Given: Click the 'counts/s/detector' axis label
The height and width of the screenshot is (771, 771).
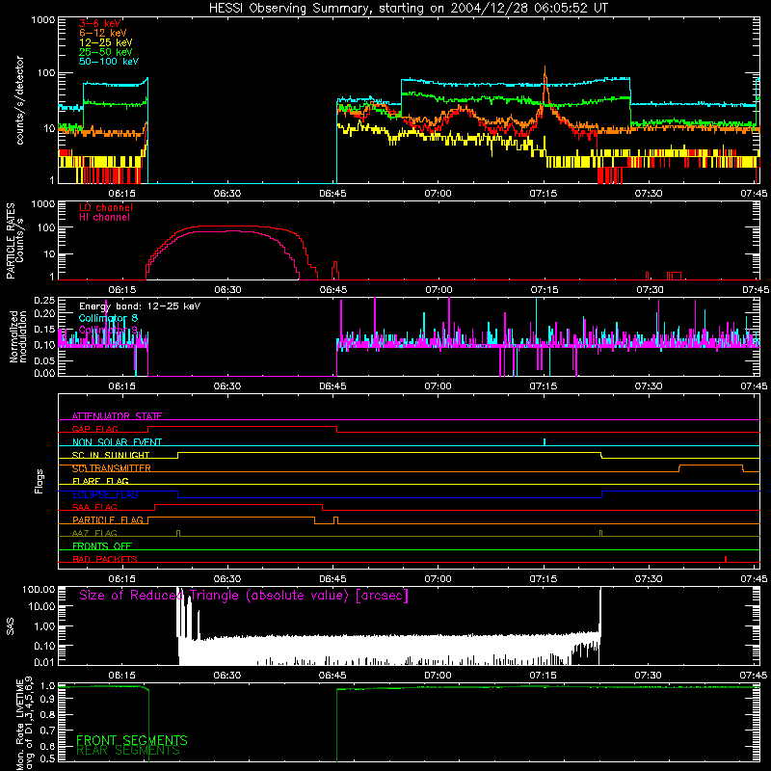Looking at the screenshot, I should [19, 100].
